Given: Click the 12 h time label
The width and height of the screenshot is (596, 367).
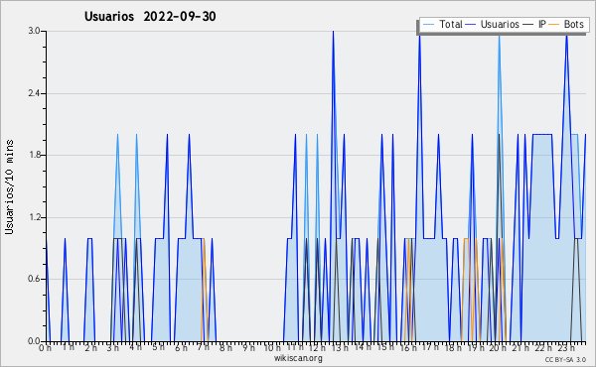Looking at the screenshot, I should tap(318, 347).
